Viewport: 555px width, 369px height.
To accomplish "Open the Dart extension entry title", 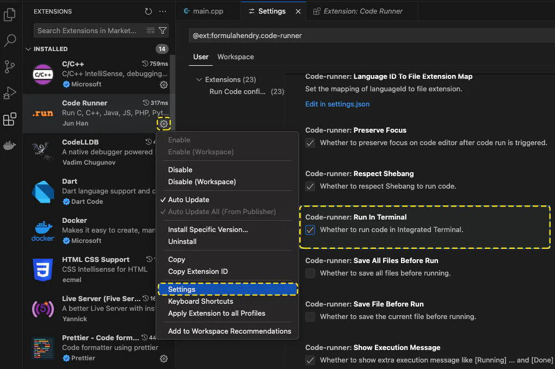I will click(70, 181).
